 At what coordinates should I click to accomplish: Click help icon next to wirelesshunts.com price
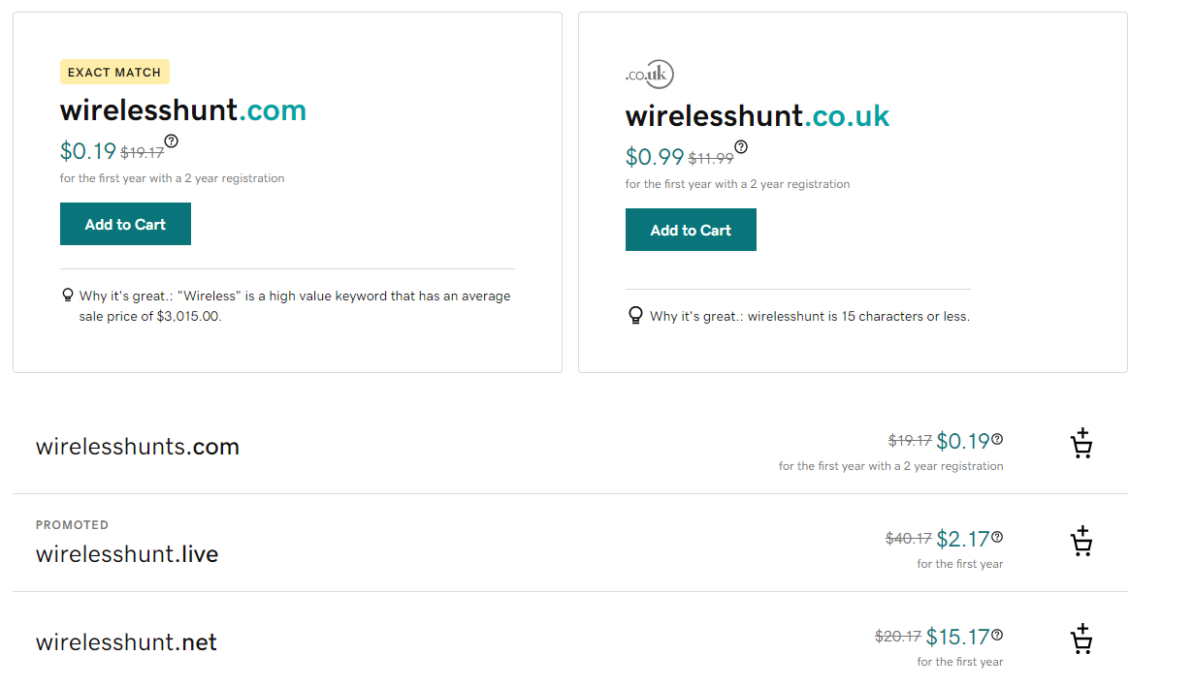coord(997,439)
